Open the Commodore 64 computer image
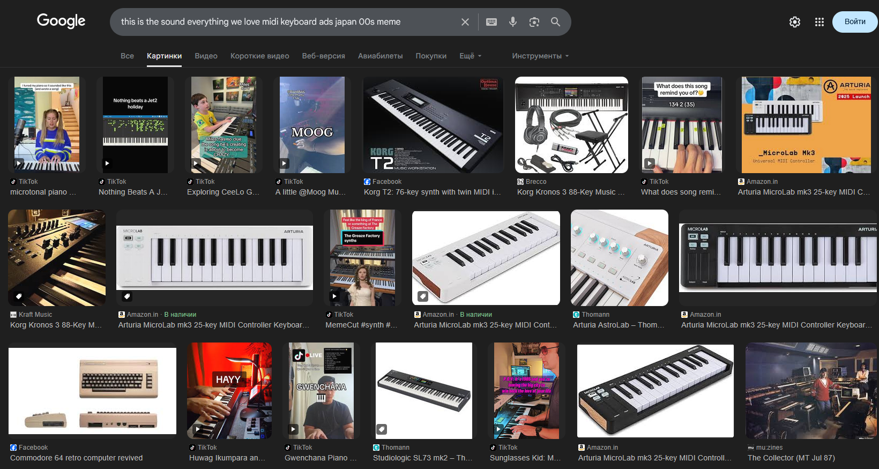This screenshot has height=469, width=879. (92, 391)
